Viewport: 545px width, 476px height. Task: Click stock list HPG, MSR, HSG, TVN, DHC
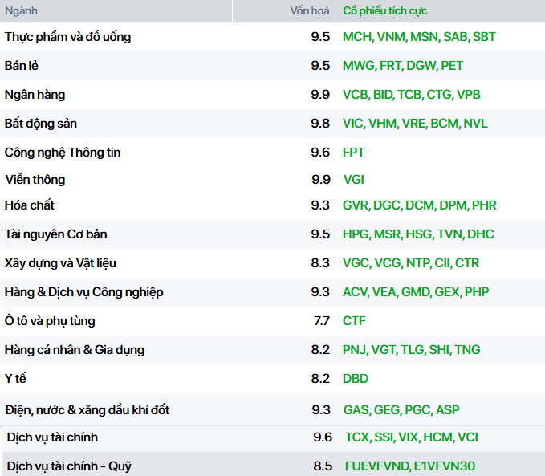point(418,234)
